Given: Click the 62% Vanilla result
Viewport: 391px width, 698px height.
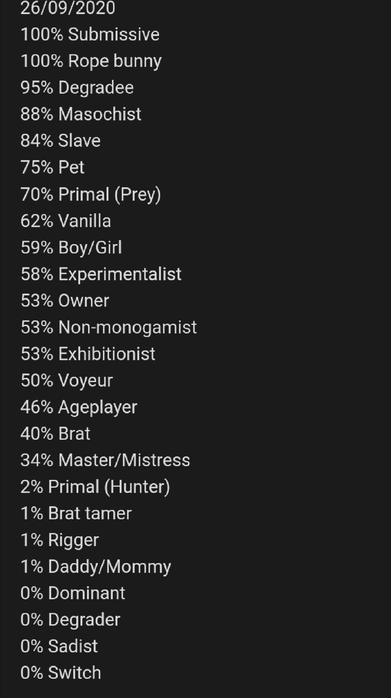Looking at the screenshot, I should click(x=66, y=221).
